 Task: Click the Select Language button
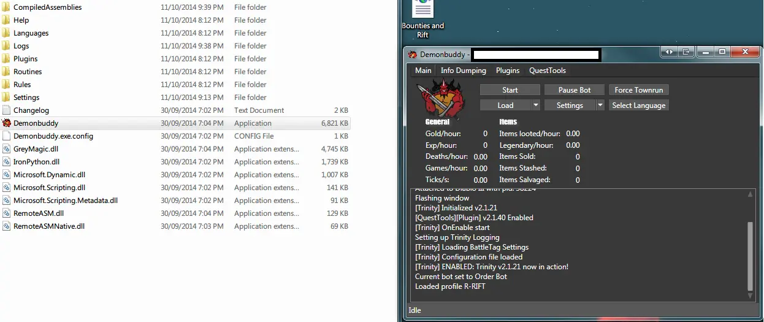coord(639,105)
